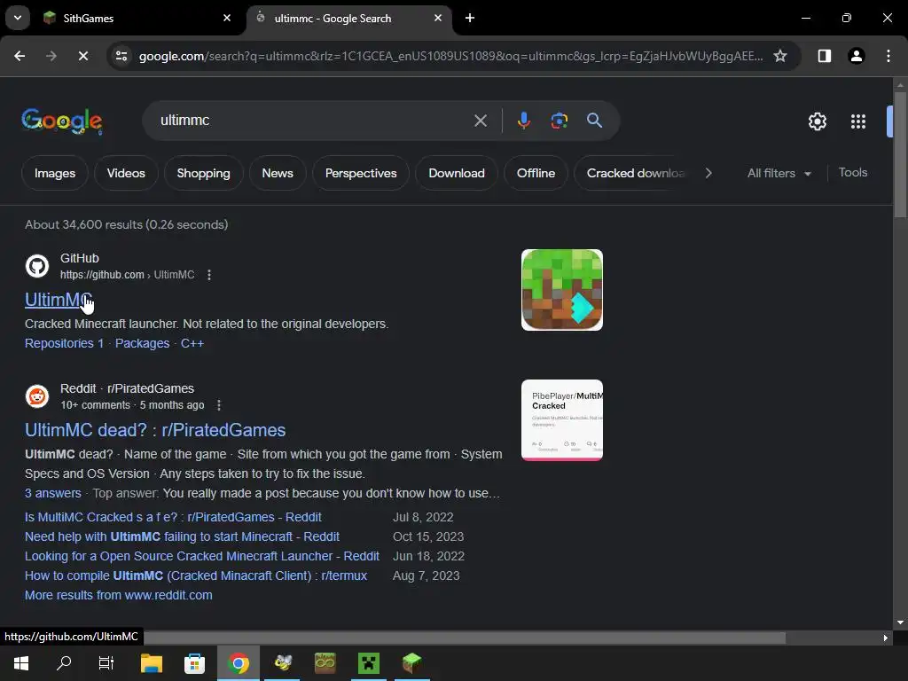Open the tab search dropdown

pos(18,18)
